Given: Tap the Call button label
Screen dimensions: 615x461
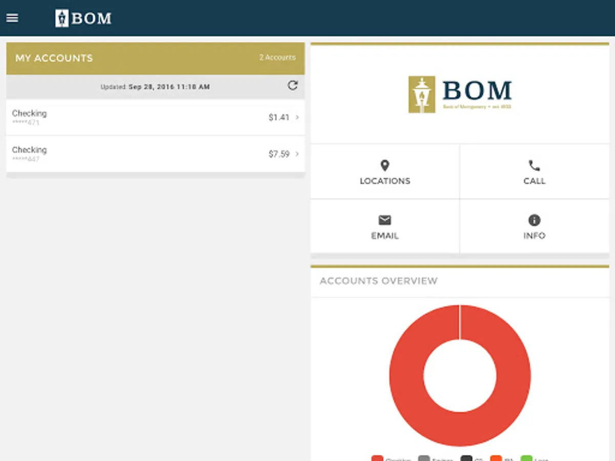Looking at the screenshot, I should point(534,181).
